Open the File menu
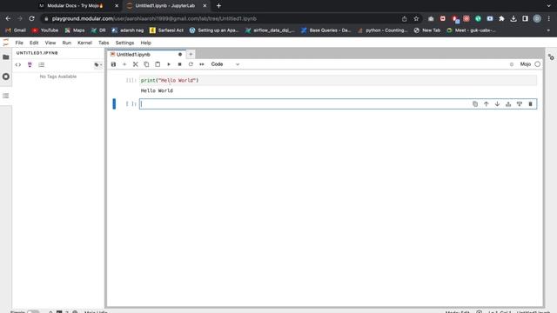Image resolution: width=557 pixels, height=313 pixels. pyautogui.click(x=19, y=43)
